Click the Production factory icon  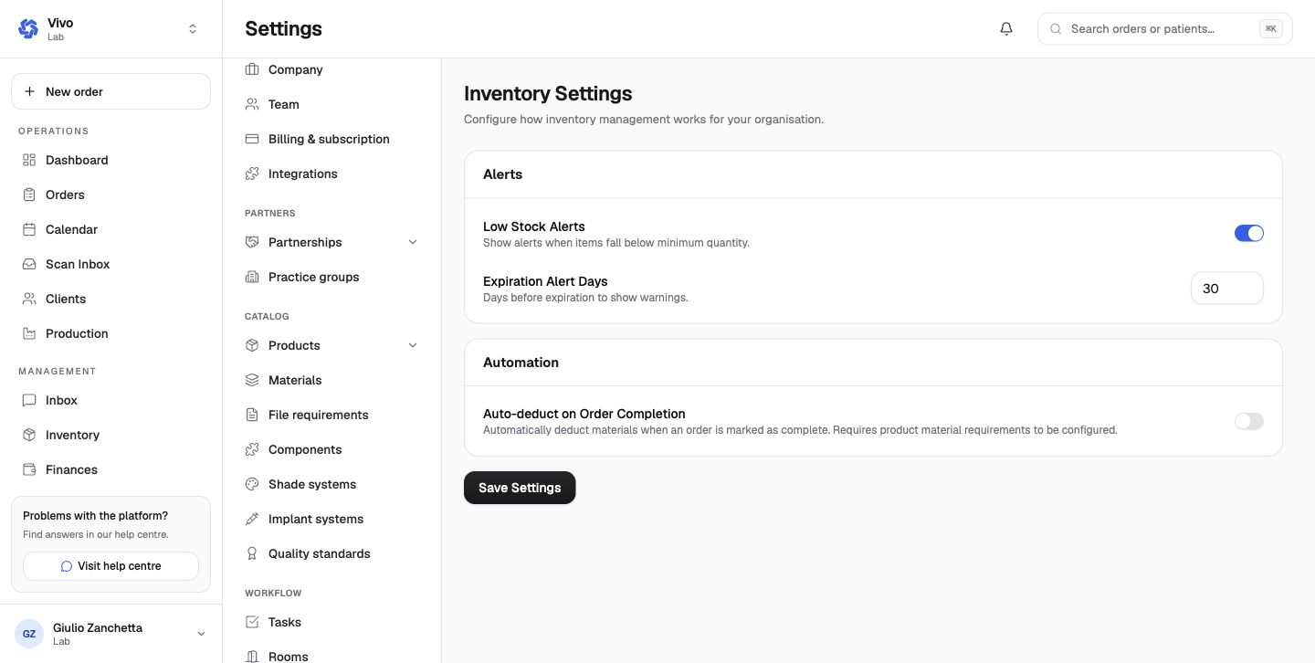coord(29,333)
